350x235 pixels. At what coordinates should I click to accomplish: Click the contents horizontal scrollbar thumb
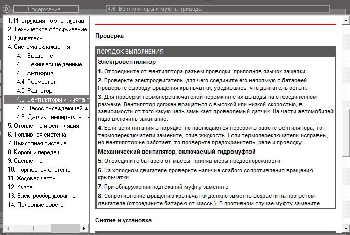[x=31, y=228]
